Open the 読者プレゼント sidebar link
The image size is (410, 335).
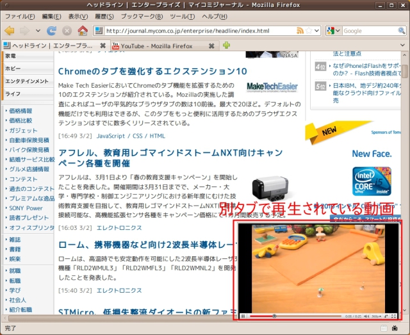[x=29, y=218]
